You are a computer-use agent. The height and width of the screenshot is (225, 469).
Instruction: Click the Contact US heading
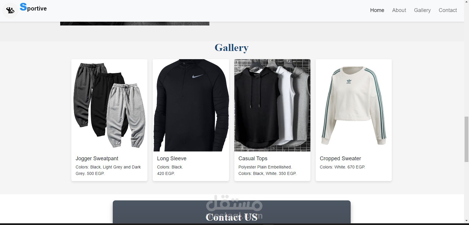tap(232, 217)
